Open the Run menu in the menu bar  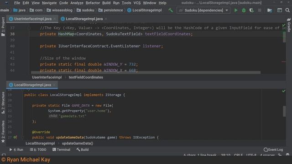tap(116, 3)
